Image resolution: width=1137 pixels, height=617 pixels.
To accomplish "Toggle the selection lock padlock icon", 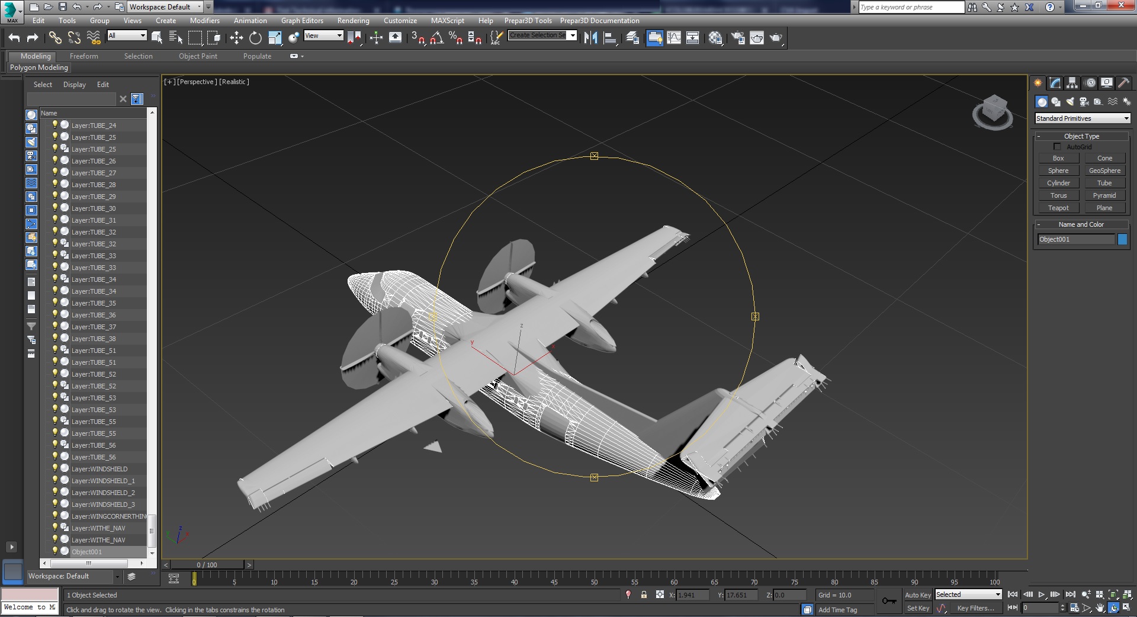I will pyautogui.click(x=644, y=595).
